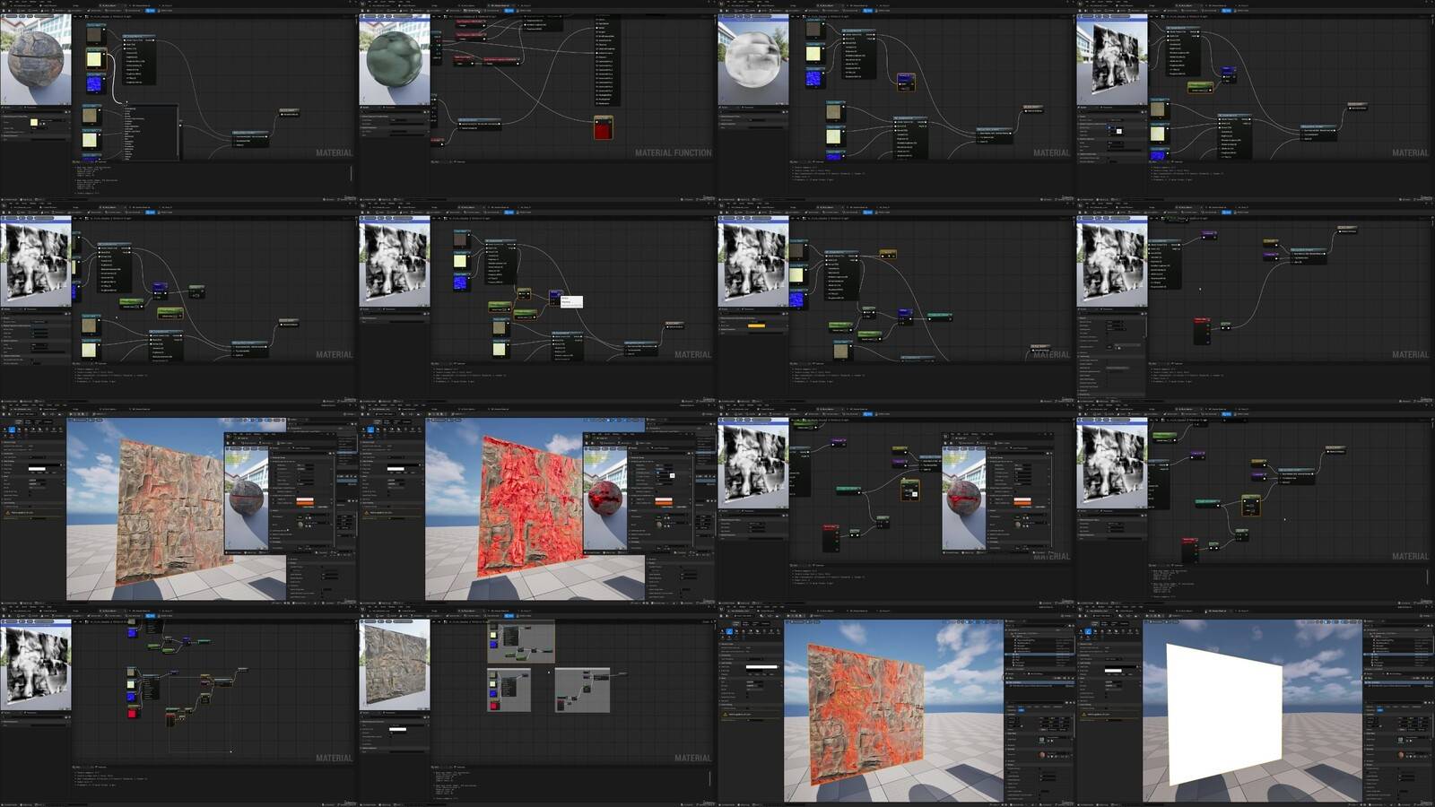This screenshot has height=807, width=1435.
Task: Click the material sphere thumbnail in Details beside the orange wall
Action: click(1041, 755)
